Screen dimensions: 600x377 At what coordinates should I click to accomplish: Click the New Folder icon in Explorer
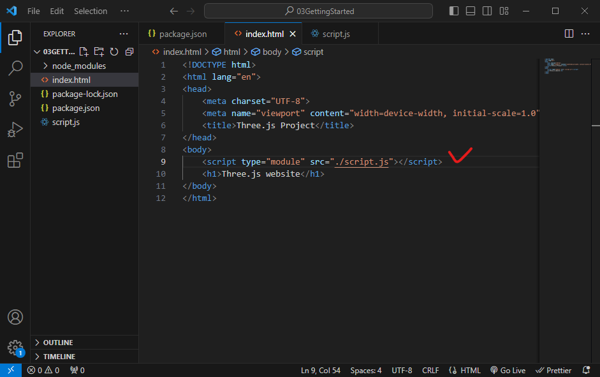(x=99, y=52)
